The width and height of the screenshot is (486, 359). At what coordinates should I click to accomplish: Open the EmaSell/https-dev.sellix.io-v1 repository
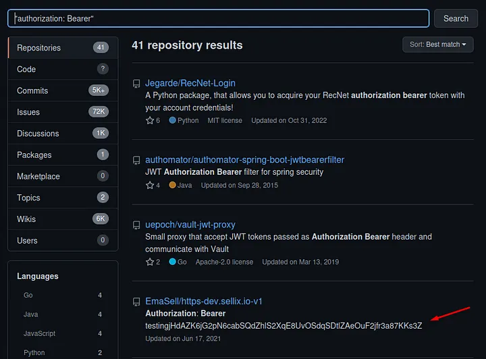pyautogui.click(x=204, y=301)
